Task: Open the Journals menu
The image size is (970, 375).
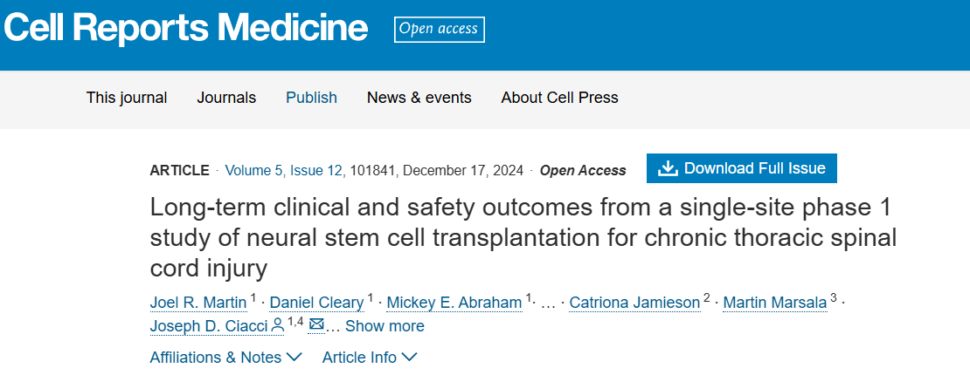Action: click(226, 98)
